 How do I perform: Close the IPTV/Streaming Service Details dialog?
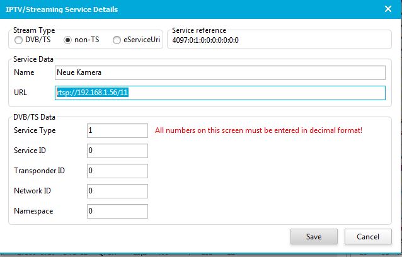click(x=388, y=9)
